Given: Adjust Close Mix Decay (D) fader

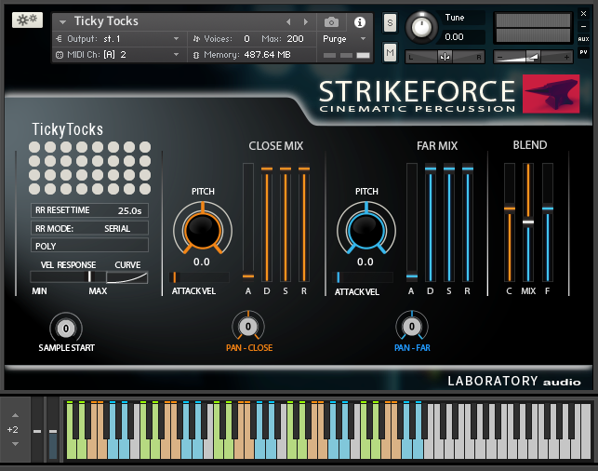Looking at the screenshot, I should (267, 168).
